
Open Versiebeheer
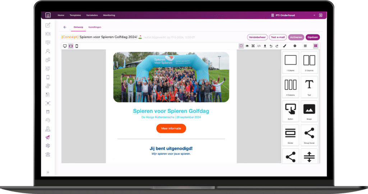click(x=257, y=37)
